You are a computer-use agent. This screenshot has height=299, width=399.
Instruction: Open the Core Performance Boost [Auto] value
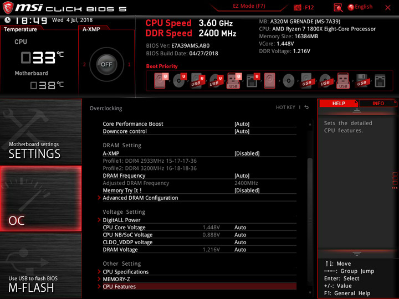point(242,124)
